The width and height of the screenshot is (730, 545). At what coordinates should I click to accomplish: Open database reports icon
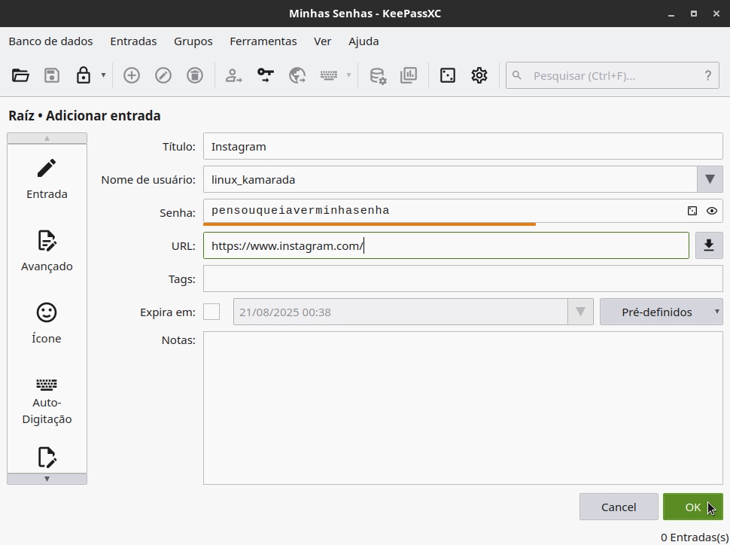point(409,75)
